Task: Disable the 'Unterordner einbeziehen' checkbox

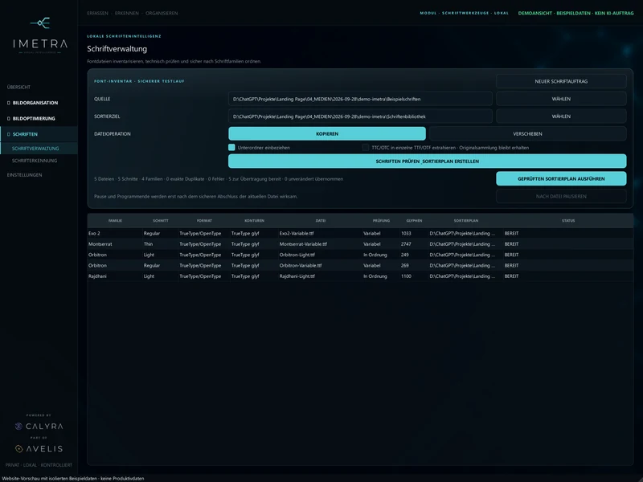Action: [x=231, y=148]
